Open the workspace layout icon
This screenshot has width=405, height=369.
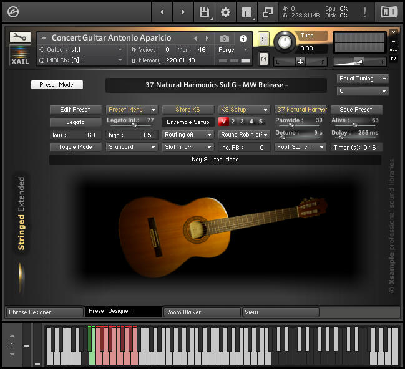point(246,12)
